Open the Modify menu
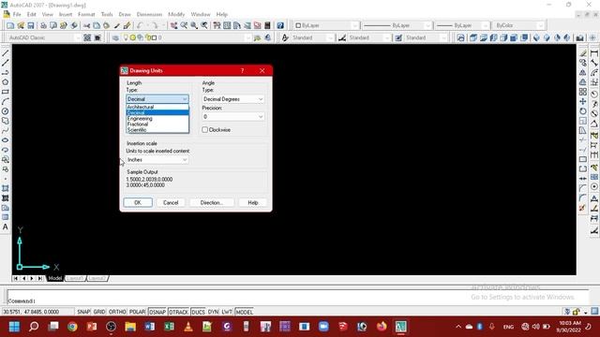The width and height of the screenshot is (600, 337). [176, 15]
